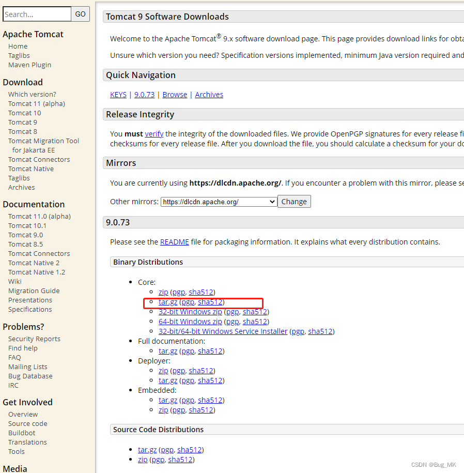Open Maven Plugin link
464x473 pixels.
[x=29, y=65]
